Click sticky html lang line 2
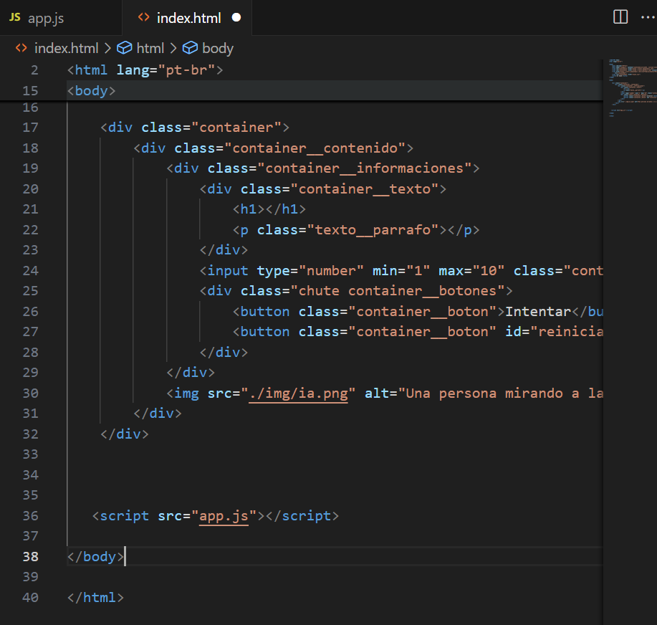 [301, 70]
